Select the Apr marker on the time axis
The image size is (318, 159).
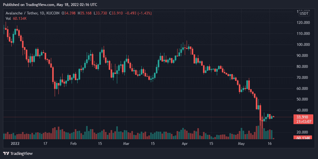[x=185, y=143]
